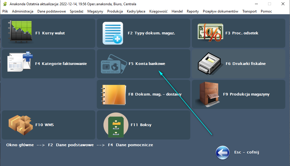Click the Dokum. mag. dostawy notebook icon

pos(113,95)
